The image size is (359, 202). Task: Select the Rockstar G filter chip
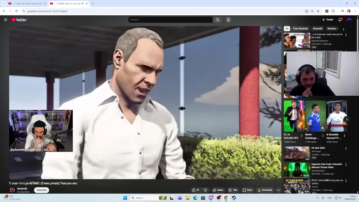[x=333, y=29]
